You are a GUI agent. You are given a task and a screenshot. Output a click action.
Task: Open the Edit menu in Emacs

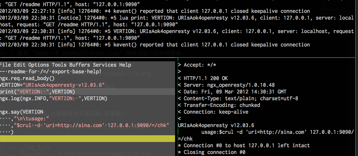[20, 65]
